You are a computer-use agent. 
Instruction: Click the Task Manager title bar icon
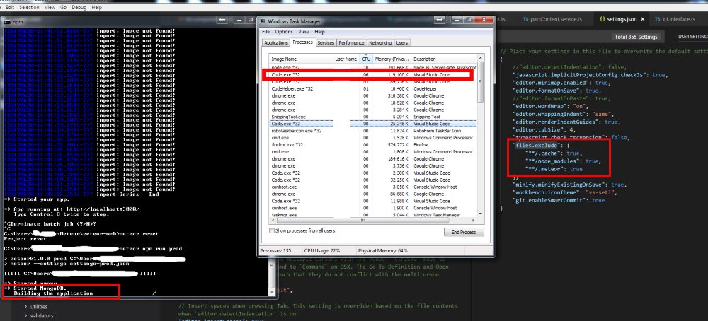(263, 21)
